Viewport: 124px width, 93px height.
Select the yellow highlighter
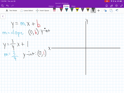pos(77,10)
